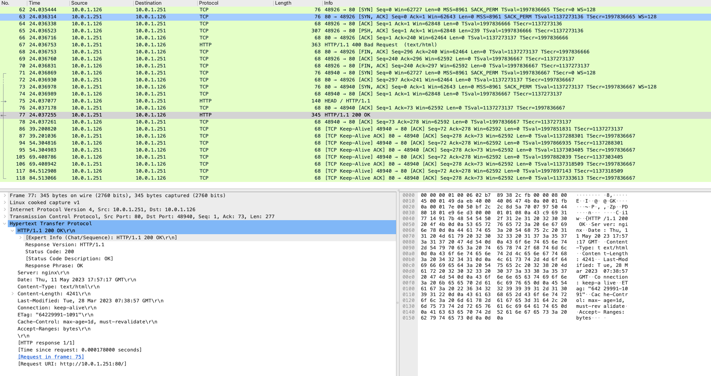Collapse the Hypertext Transfer Protocol tree
The image size is (711, 376).
pyautogui.click(x=5, y=224)
